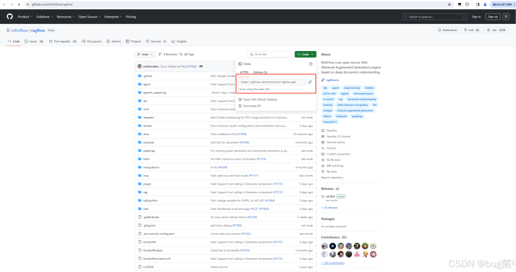Focus the Search or jump to field
The height and width of the screenshot is (272, 516).
[x=435, y=17]
